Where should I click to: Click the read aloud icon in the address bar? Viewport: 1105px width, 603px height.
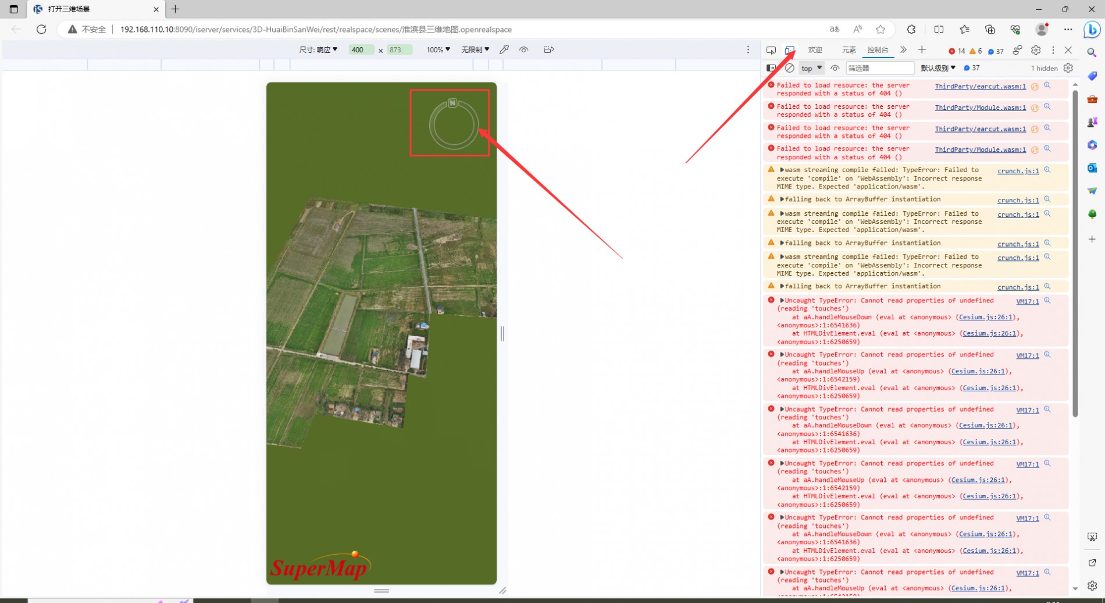(x=857, y=29)
